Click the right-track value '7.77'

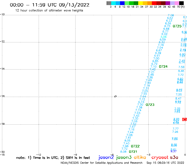(176, 129)
